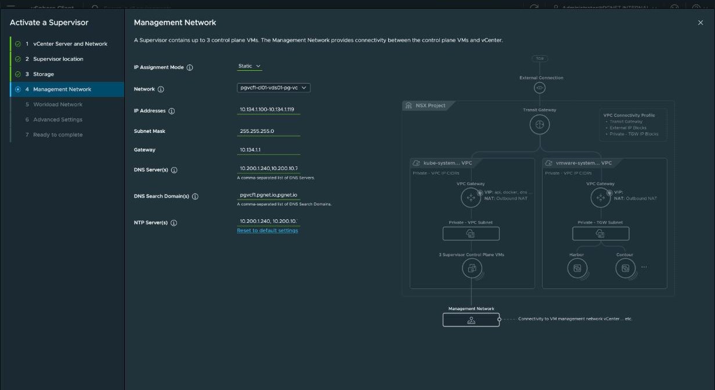Go to step 1 vCenter Server and Network
This screenshot has width=715, height=390.
67,44
